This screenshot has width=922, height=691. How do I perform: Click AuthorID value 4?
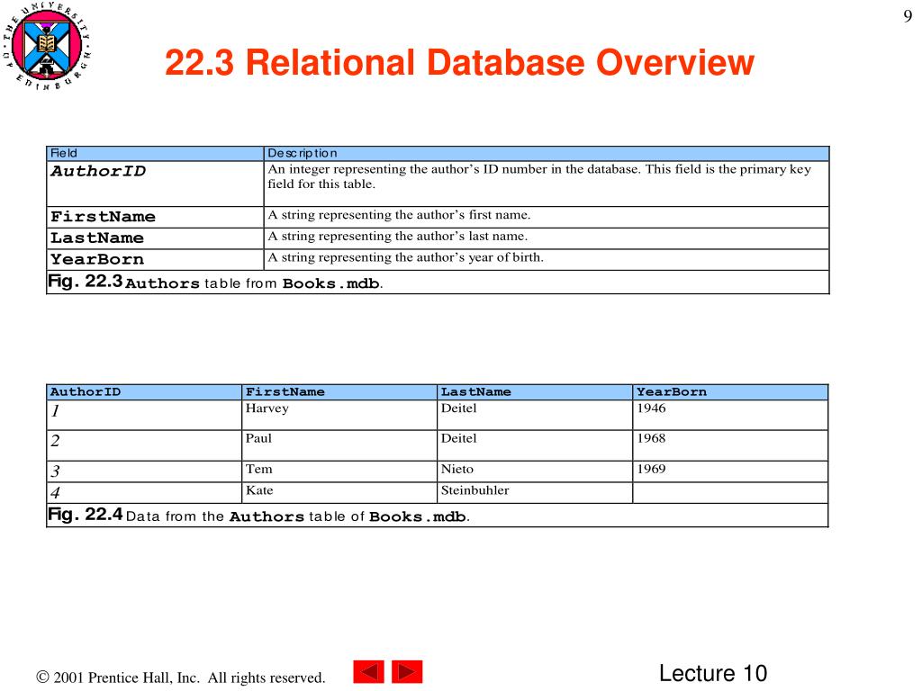[55, 492]
